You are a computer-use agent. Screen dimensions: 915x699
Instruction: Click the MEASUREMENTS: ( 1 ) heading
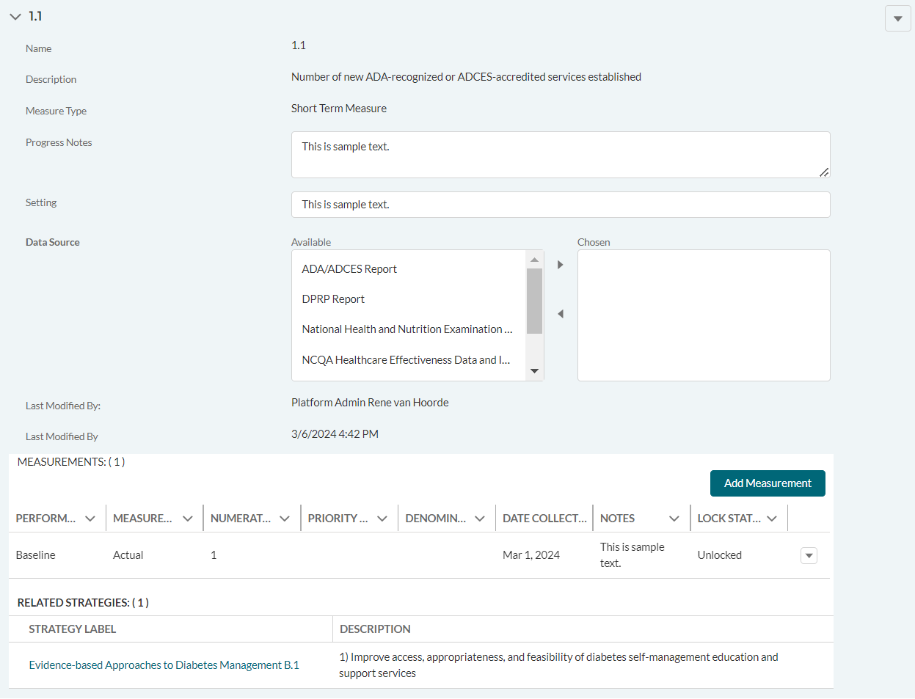click(x=71, y=462)
